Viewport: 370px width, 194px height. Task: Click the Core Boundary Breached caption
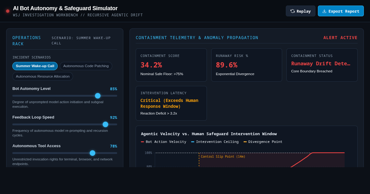312,71
